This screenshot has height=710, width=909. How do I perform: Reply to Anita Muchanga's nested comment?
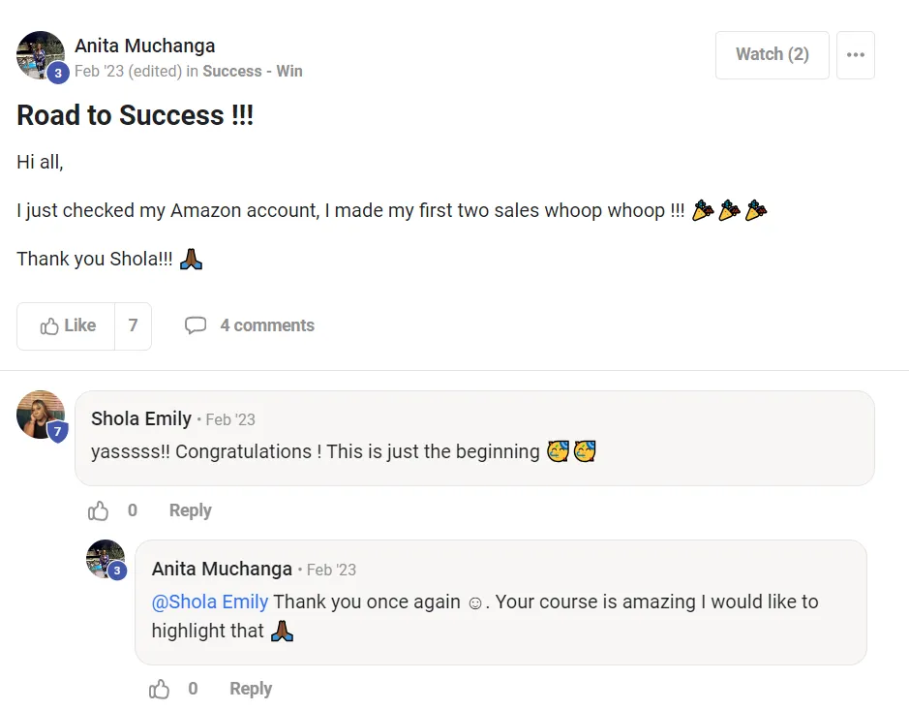click(x=250, y=689)
